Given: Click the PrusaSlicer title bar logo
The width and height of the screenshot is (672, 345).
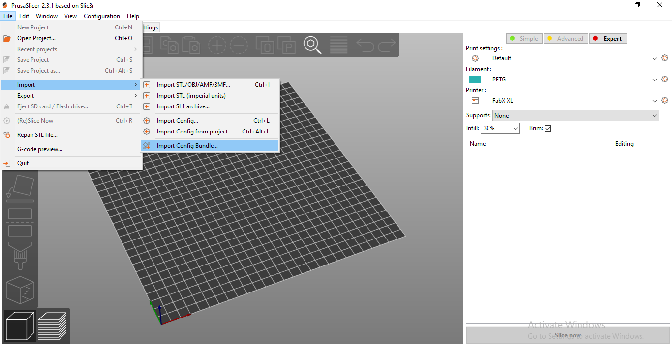Looking at the screenshot, I should point(5,5).
